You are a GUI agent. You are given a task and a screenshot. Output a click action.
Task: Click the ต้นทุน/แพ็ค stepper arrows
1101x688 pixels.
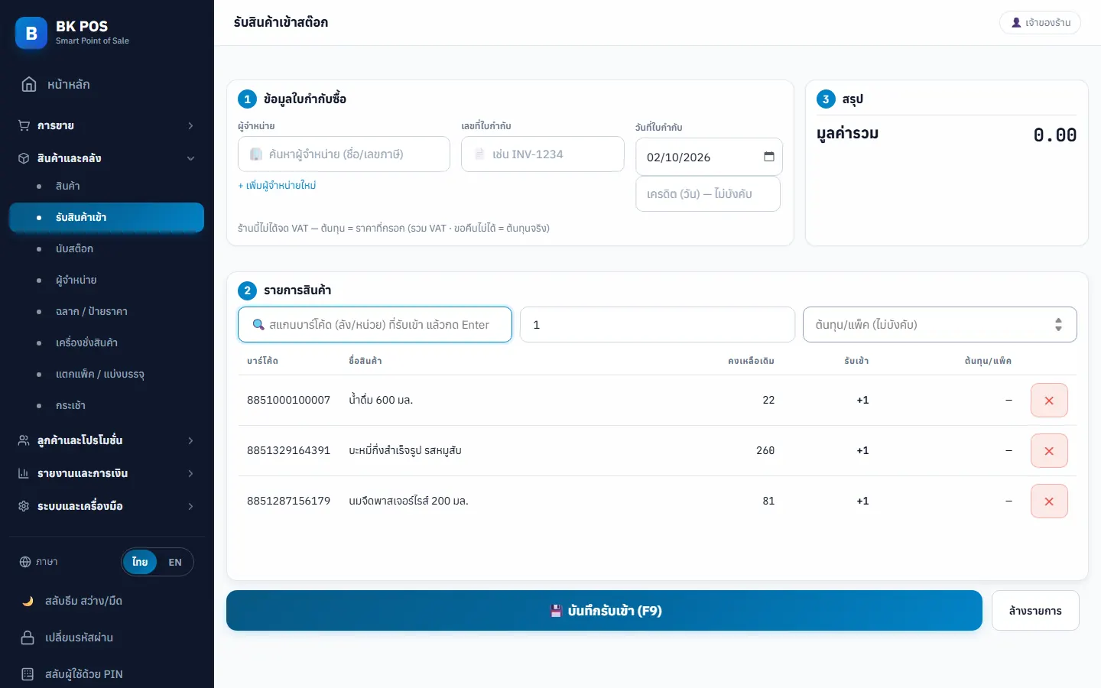point(1058,324)
